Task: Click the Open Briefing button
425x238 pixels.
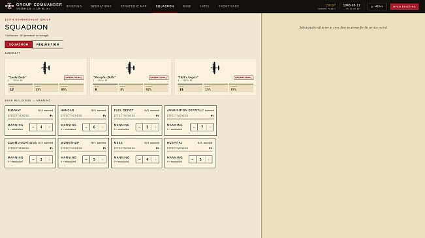Action: [404, 7]
